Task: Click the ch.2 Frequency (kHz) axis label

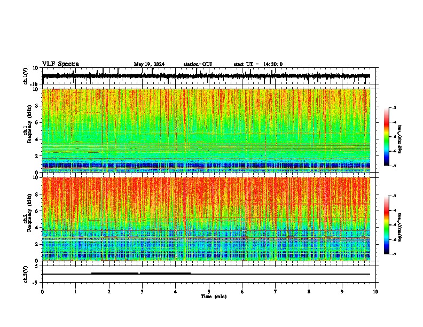Action: click(28, 213)
